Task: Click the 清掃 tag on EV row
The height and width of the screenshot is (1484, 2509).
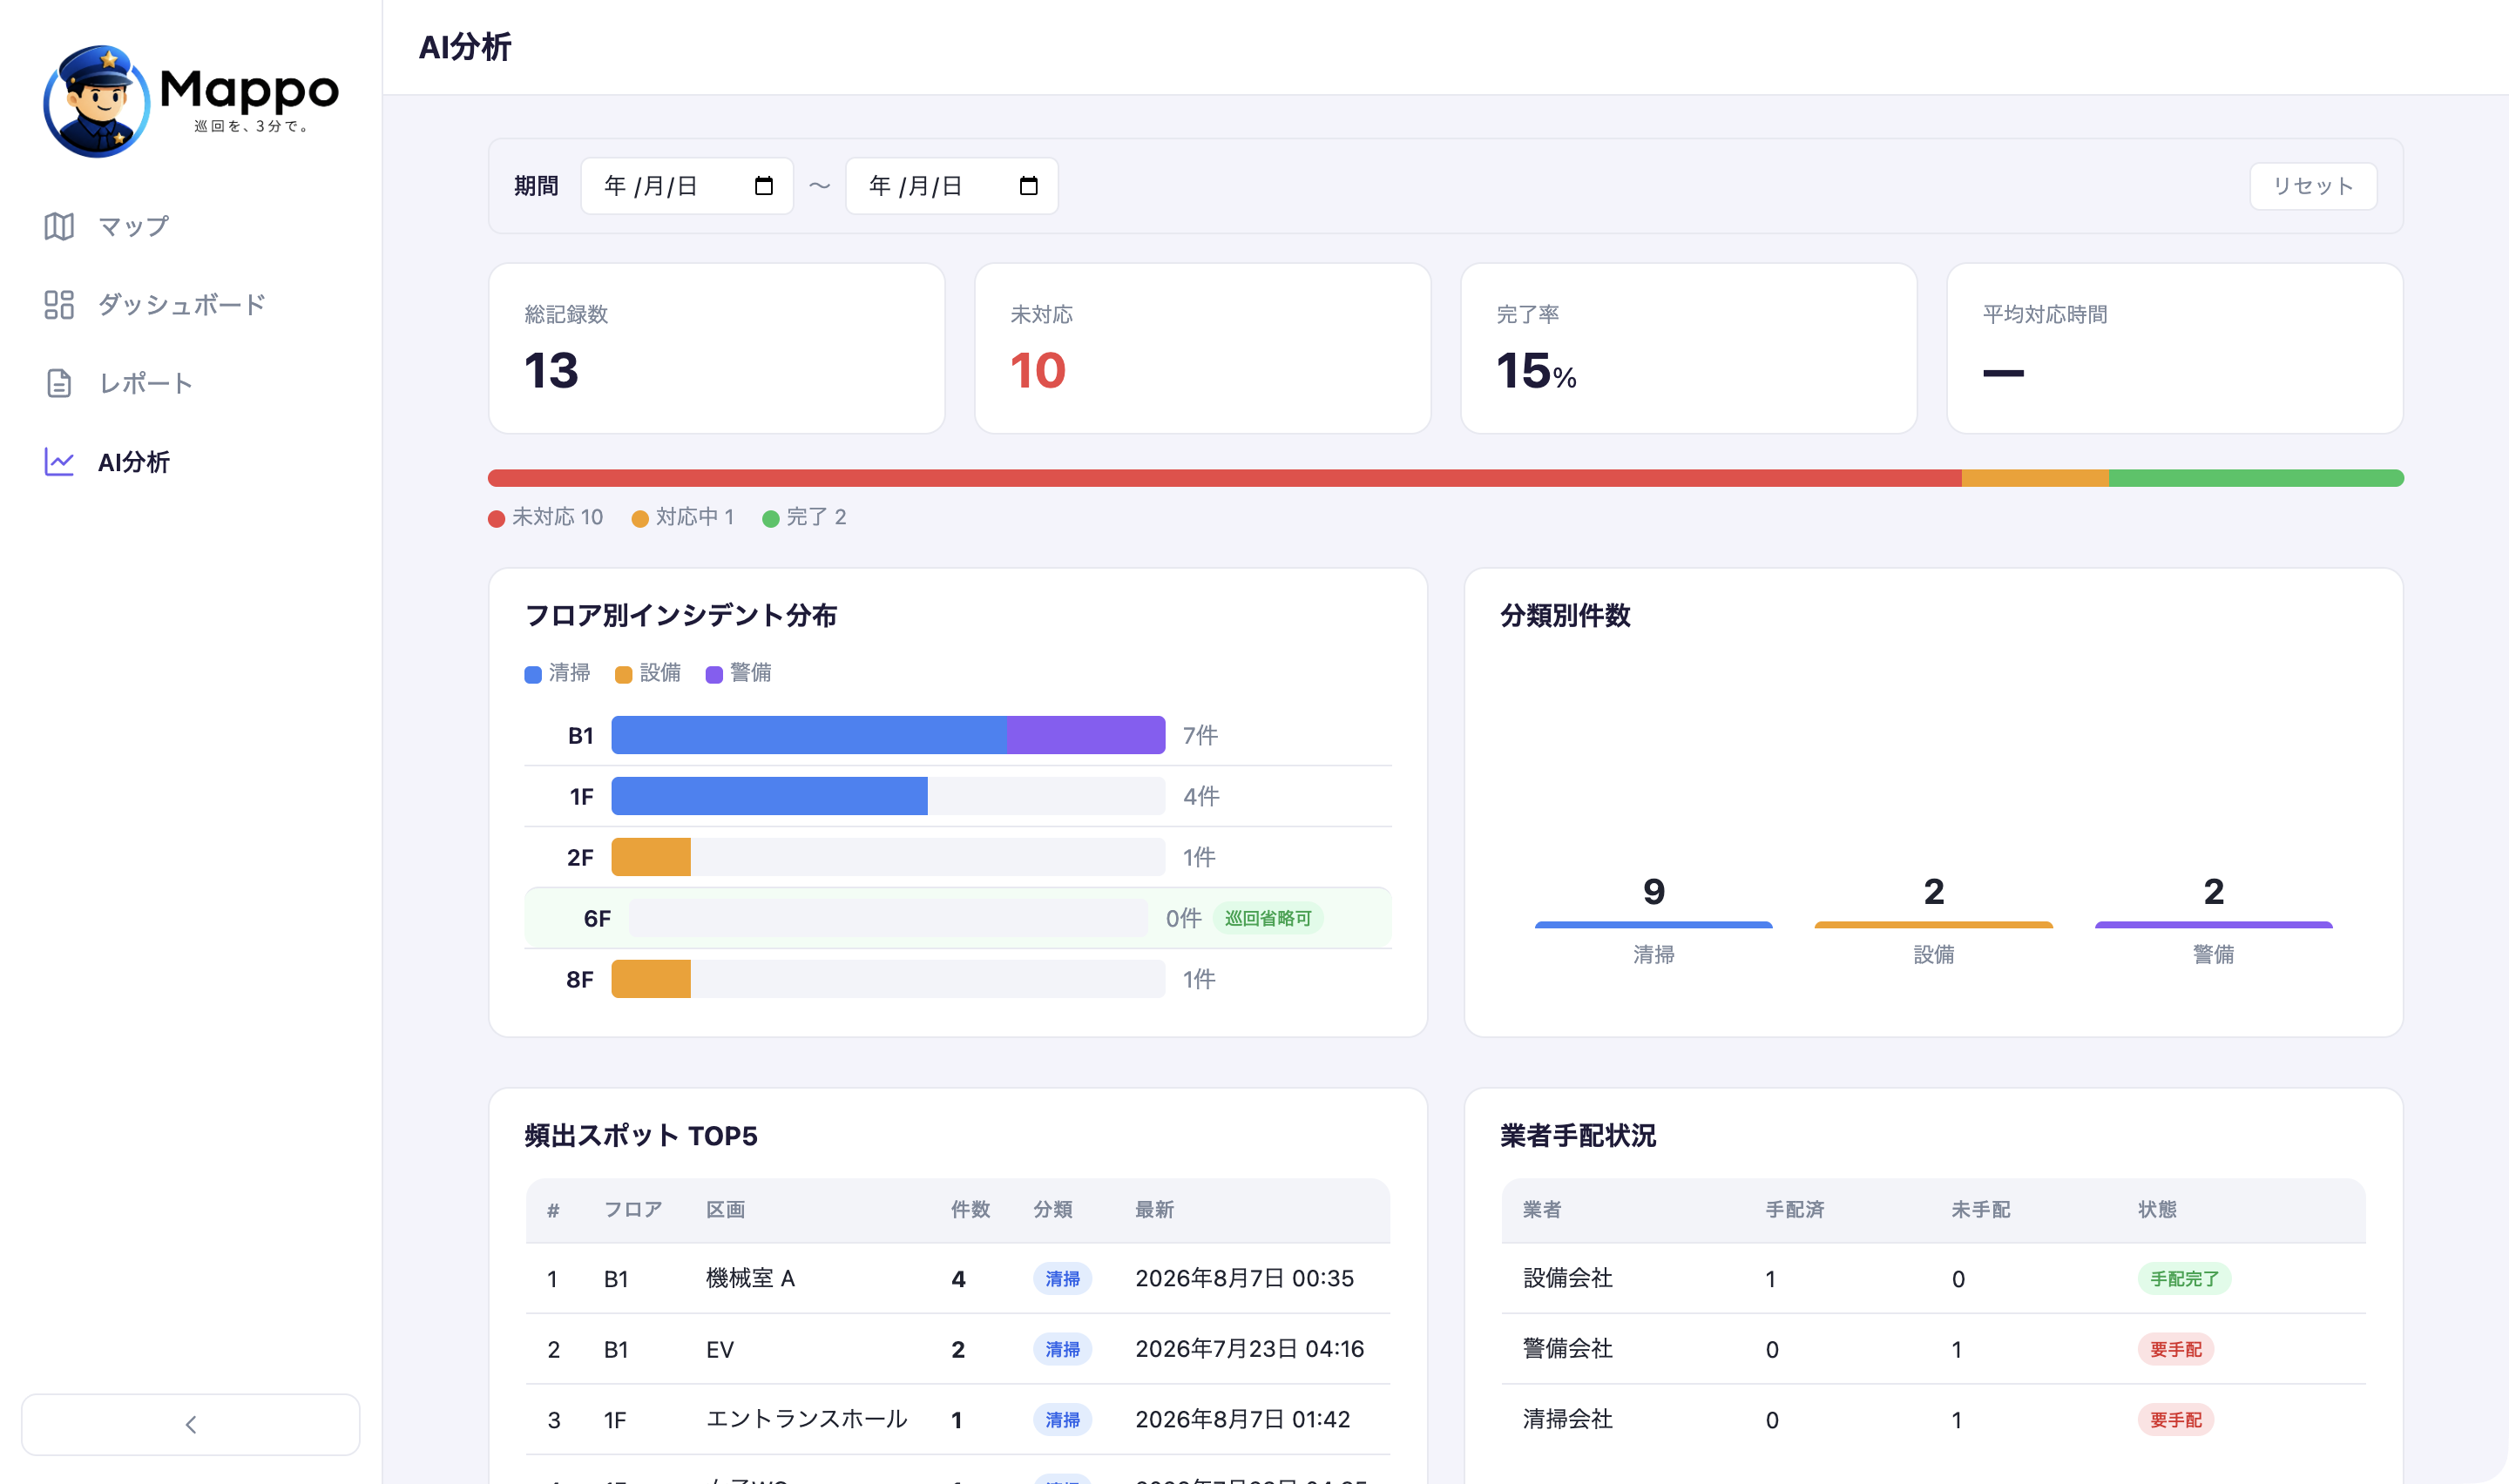Action: [1063, 1350]
